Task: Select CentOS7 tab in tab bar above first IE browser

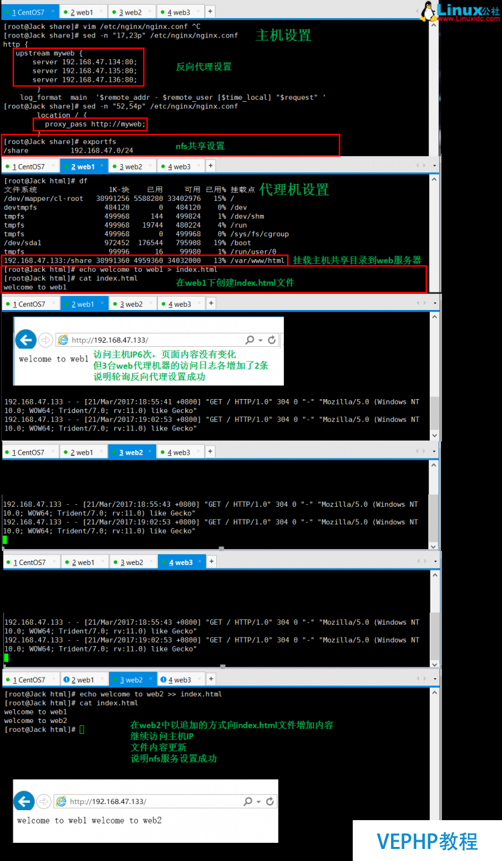Action: [31, 304]
